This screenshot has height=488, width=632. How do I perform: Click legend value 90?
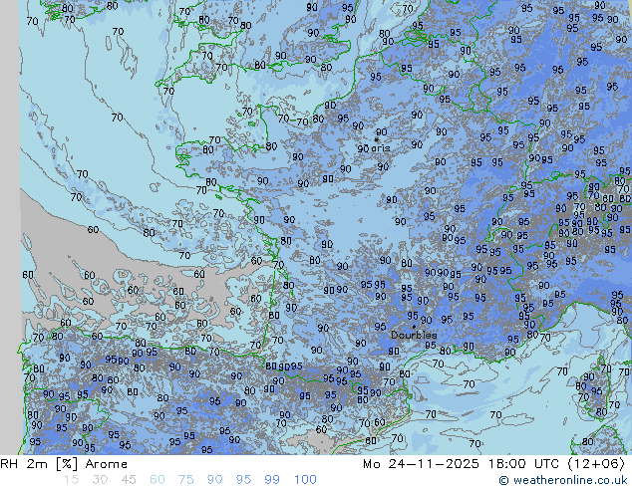click(214, 480)
